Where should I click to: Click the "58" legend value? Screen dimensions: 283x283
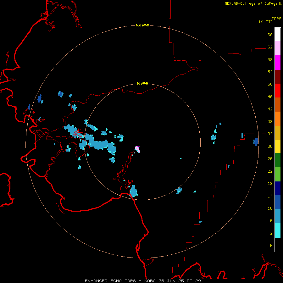pos(270,59)
